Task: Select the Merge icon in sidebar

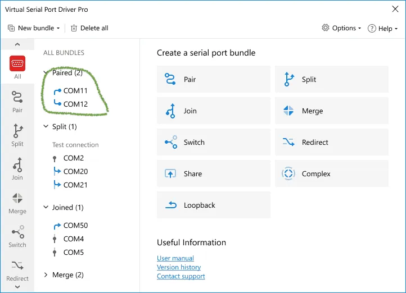Action: pyautogui.click(x=17, y=203)
